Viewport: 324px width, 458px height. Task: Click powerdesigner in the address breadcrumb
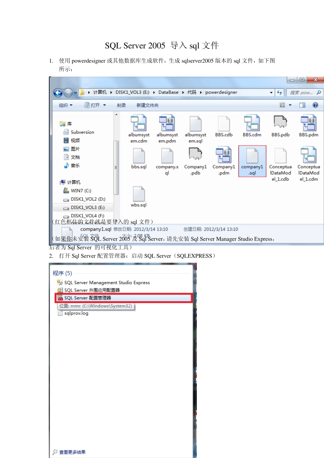(x=221, y=92)
